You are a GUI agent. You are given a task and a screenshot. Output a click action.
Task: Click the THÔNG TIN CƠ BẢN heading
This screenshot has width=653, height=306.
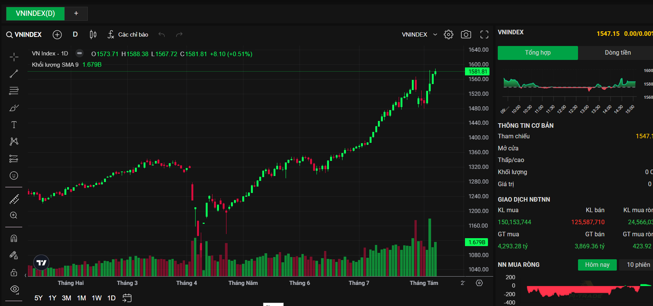pyautogui.click(x=526, y=125)
